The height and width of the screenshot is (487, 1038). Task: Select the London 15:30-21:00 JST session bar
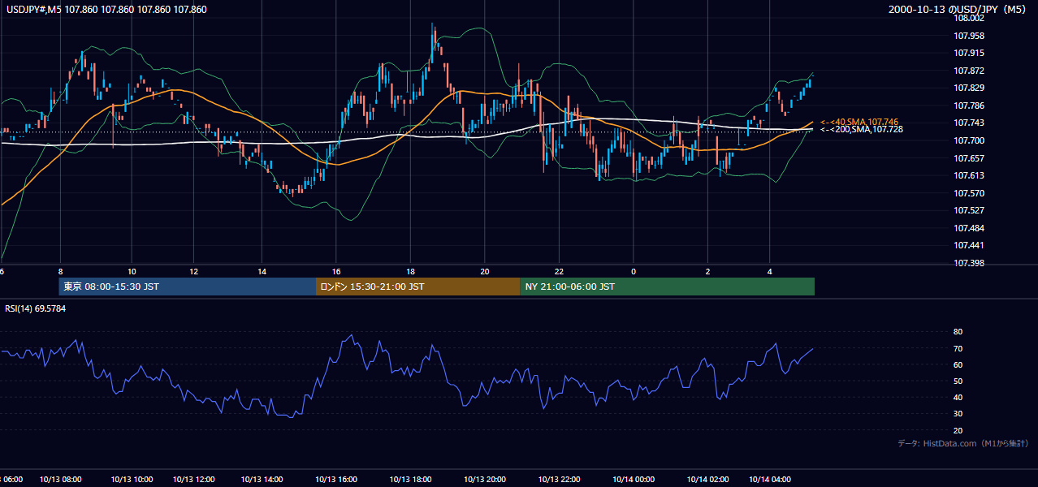coord(417,287)
